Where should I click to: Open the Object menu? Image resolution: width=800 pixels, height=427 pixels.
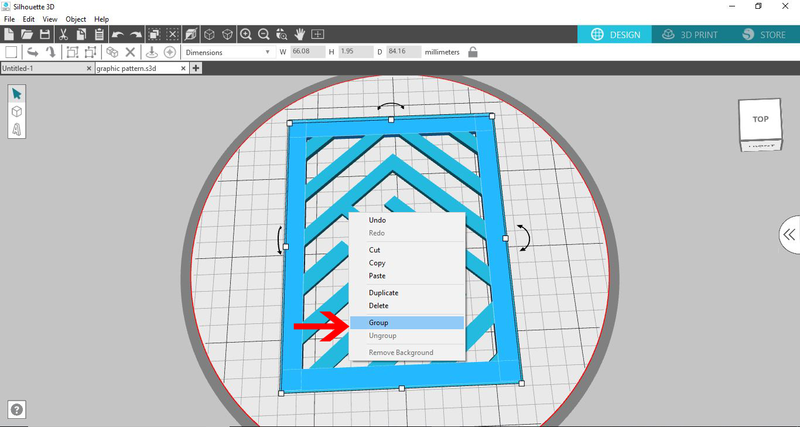(76, 19)
